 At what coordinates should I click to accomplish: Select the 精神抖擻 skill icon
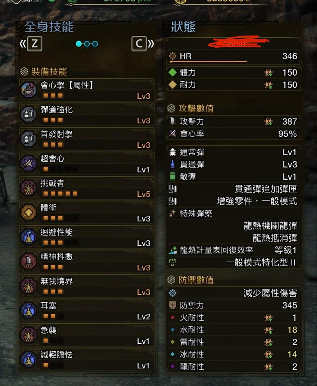(x=29, y=261)
